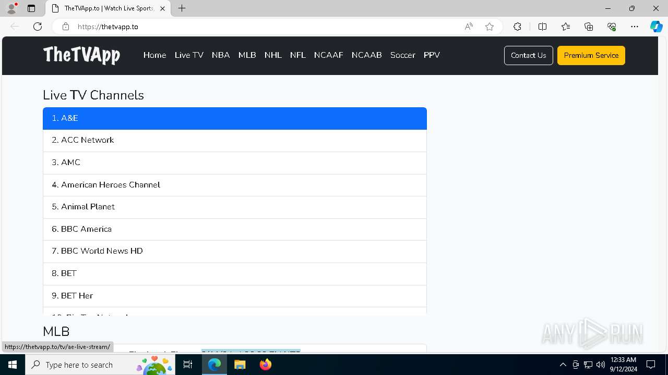The width and height of the screenshot is (668, 375).
Task: Show hidden tray icons chevron
Action: pos(563,365)
